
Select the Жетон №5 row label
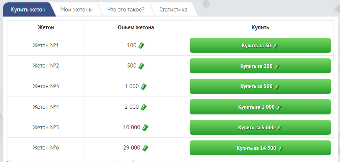[46, 128]
